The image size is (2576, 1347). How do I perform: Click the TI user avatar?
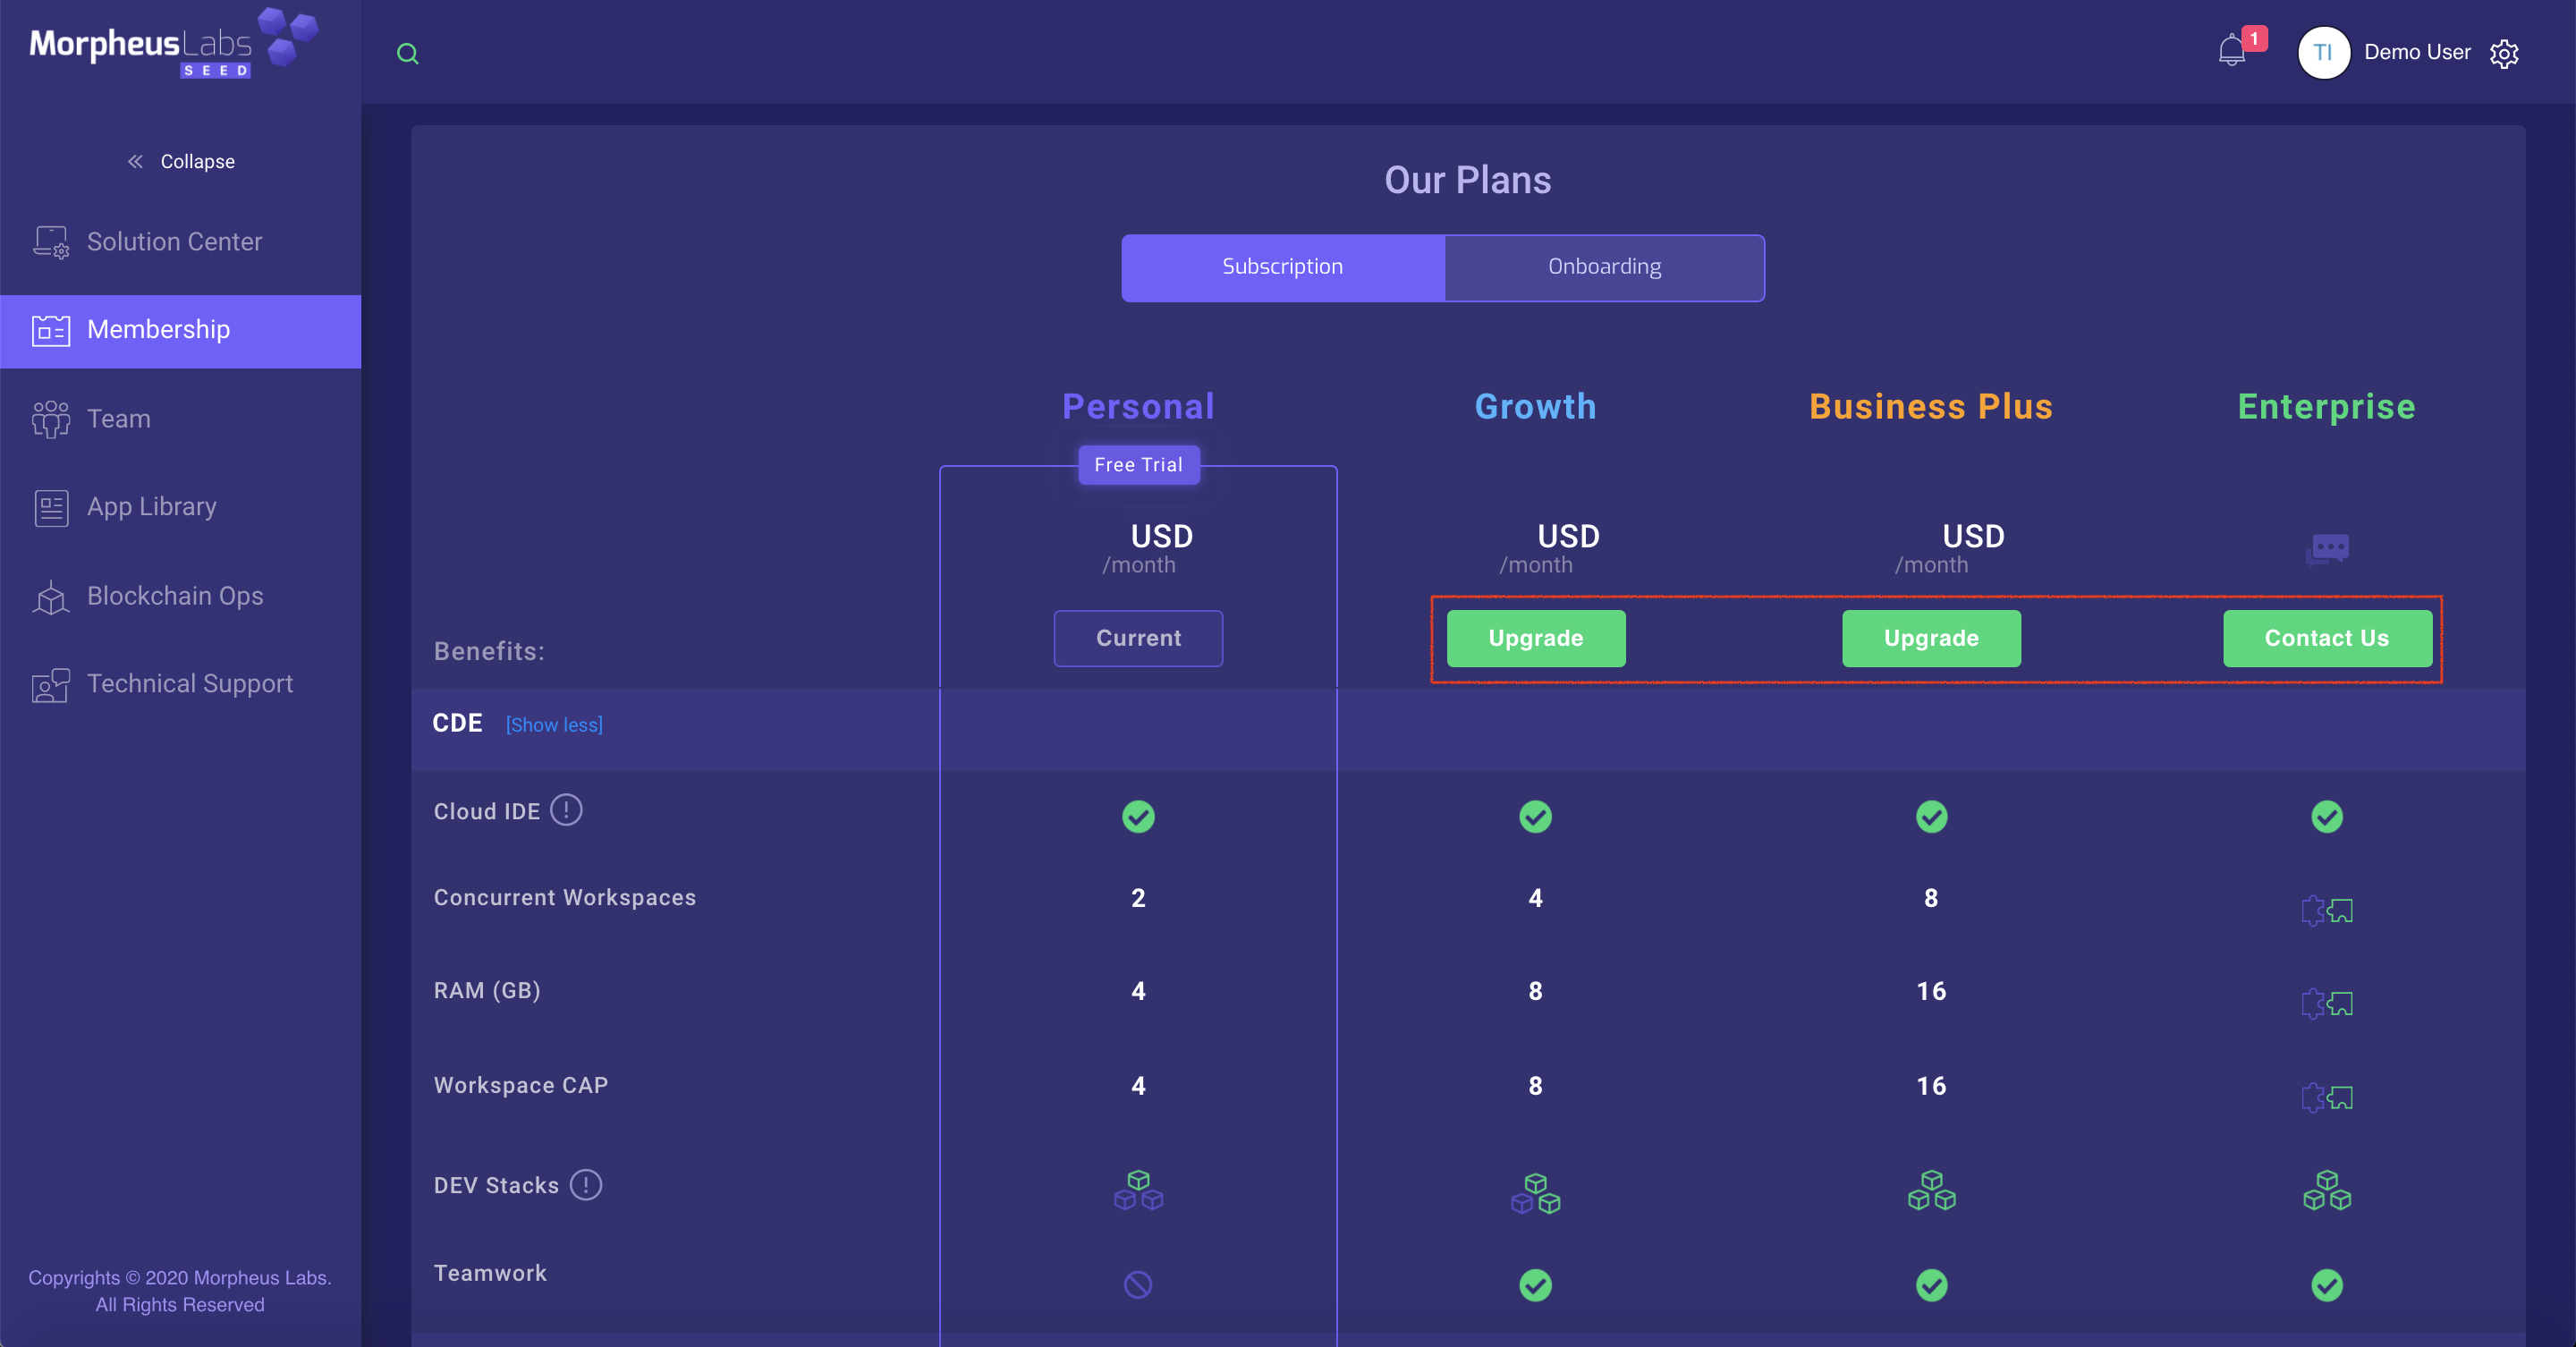[x=2323, y=53]
